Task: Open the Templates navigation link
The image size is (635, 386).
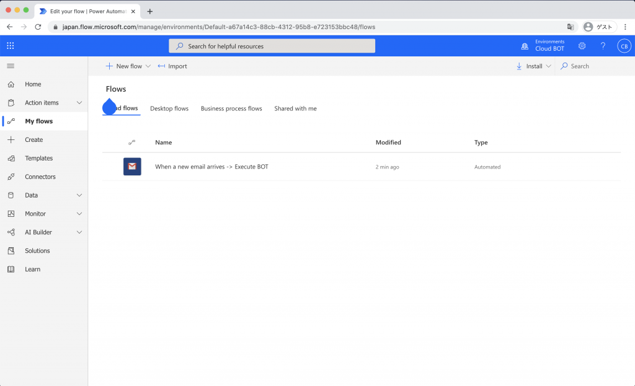Action: (x=39, y=158)
